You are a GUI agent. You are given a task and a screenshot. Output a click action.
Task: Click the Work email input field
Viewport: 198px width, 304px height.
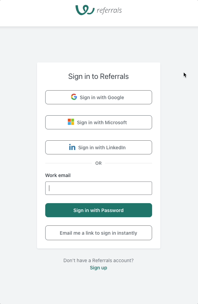[x=98, y=188]
